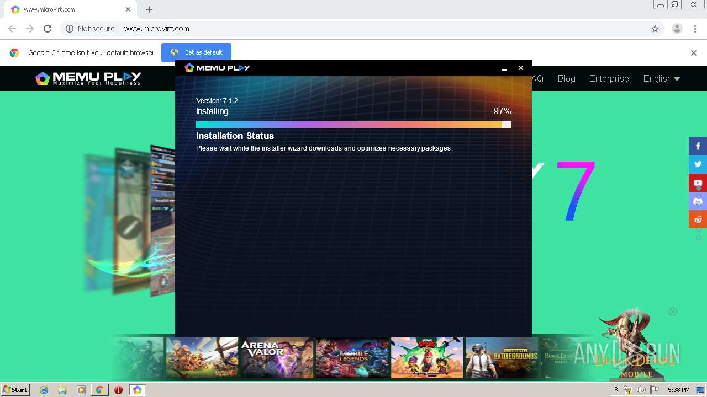Open Windows Explorer folder in taskbar
This screenshot has height=397, width=707.
pos(62,390)
